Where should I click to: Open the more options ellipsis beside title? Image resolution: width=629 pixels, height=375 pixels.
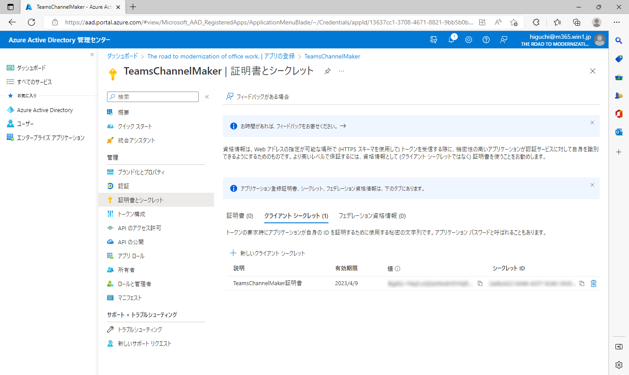(342, 71)
